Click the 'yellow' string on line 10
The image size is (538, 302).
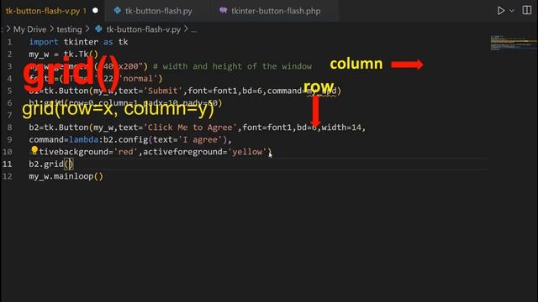[x=247, y=152]
